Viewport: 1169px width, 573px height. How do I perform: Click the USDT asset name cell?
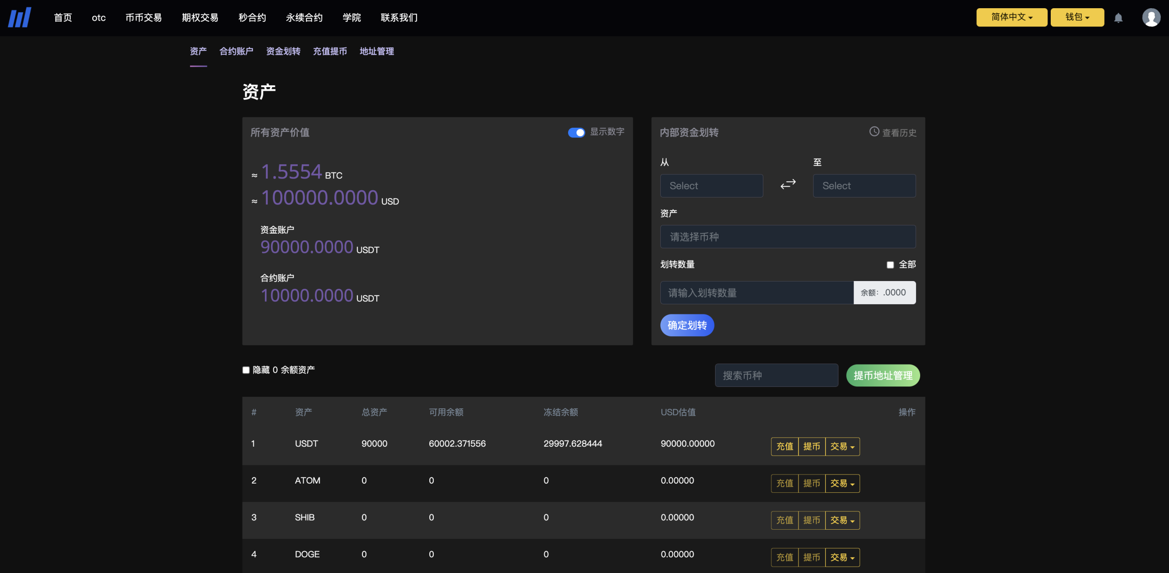pos(306,443)
